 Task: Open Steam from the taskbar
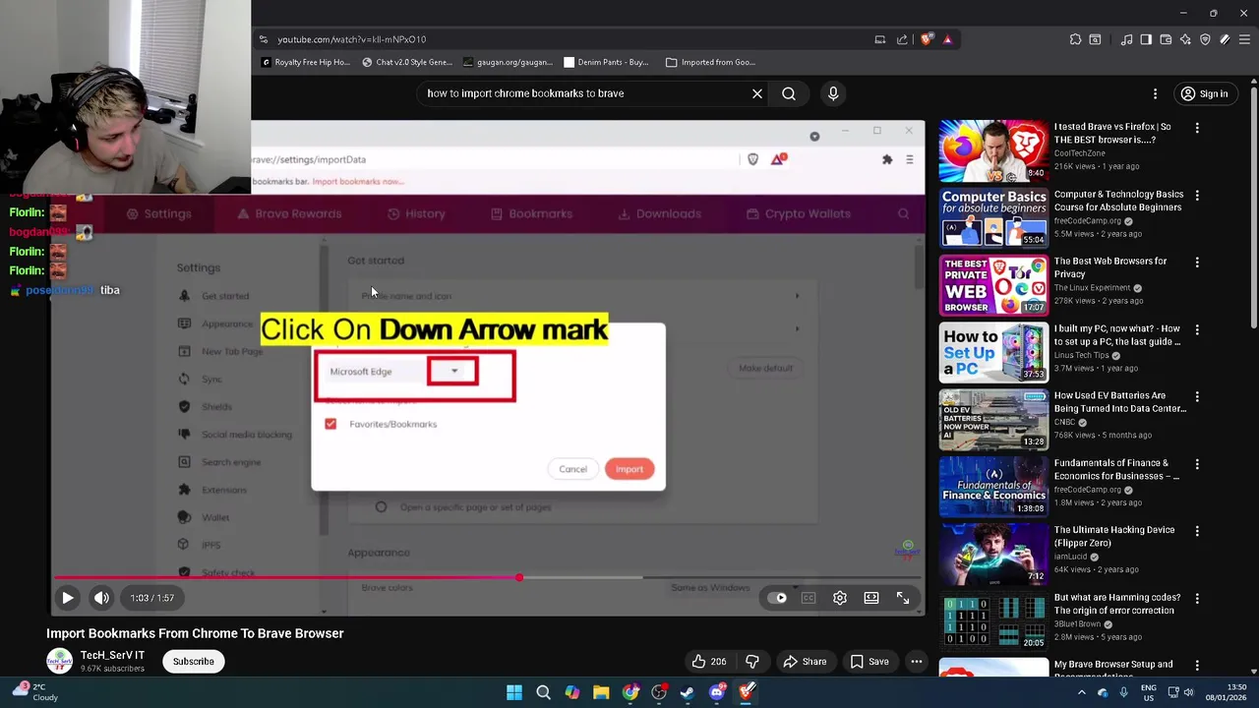coord(688,692)
